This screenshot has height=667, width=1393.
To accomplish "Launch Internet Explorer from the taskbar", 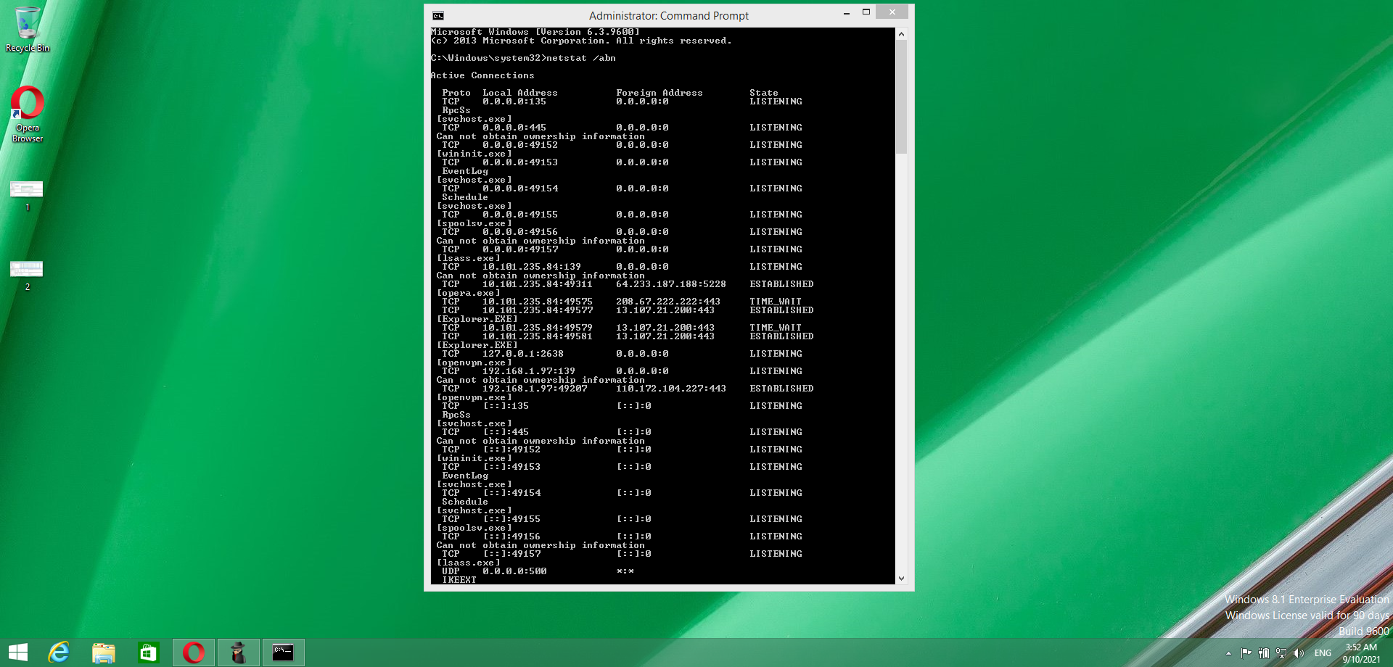I will coord(59,652).
